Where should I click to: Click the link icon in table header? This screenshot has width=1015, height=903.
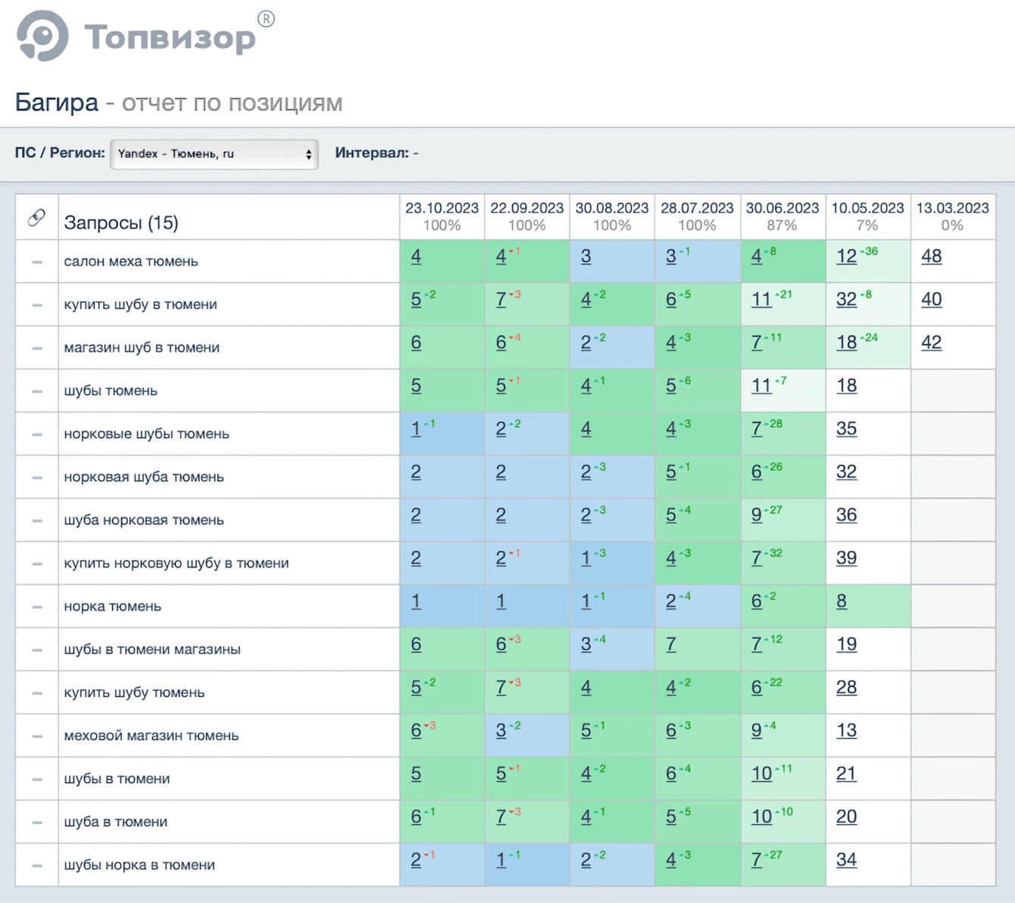coord(36,218)
